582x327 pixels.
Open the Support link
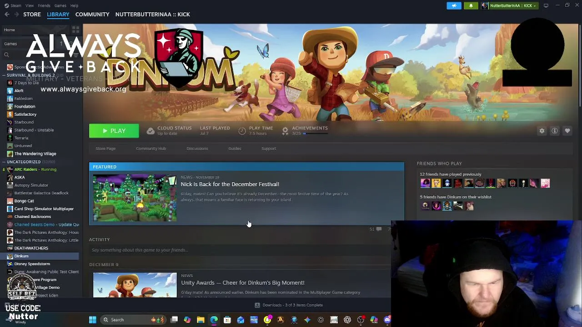269,149
